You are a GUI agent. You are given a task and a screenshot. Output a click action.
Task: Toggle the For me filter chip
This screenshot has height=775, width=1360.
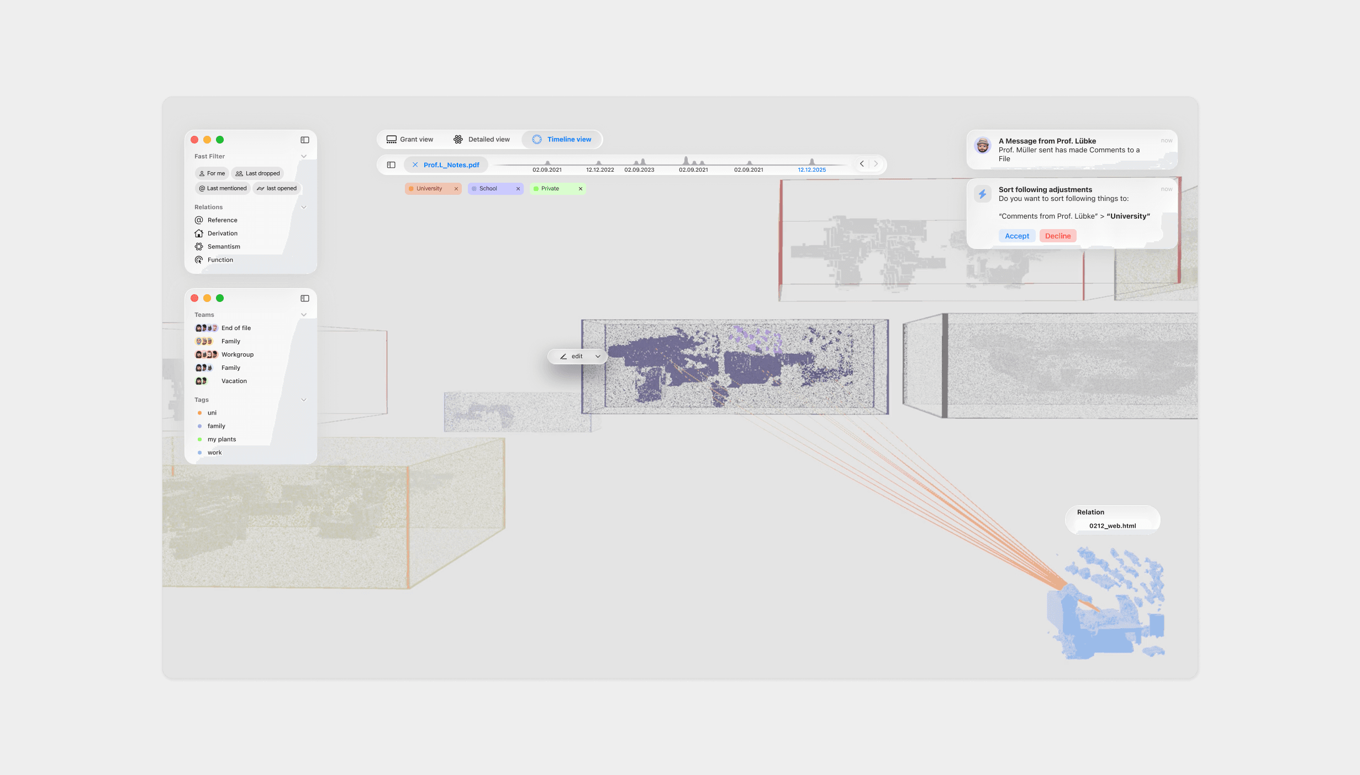(212, 173)
